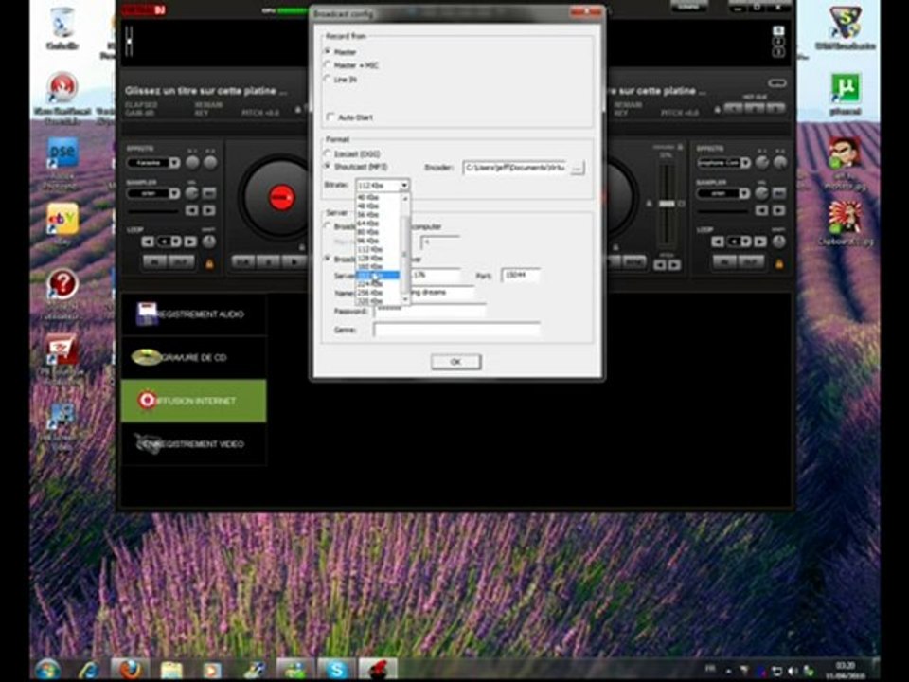Toggle the orange lock on right deck
Screen dimensions: 909x682
pos(779,264)
